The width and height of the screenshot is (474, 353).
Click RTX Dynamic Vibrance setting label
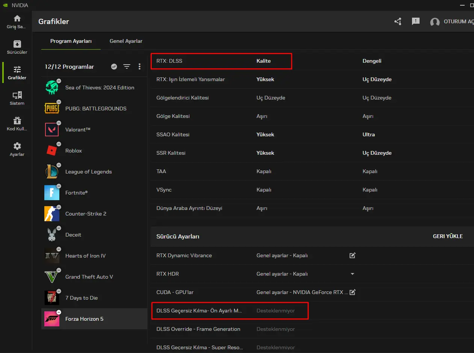(x=184, y=255)
